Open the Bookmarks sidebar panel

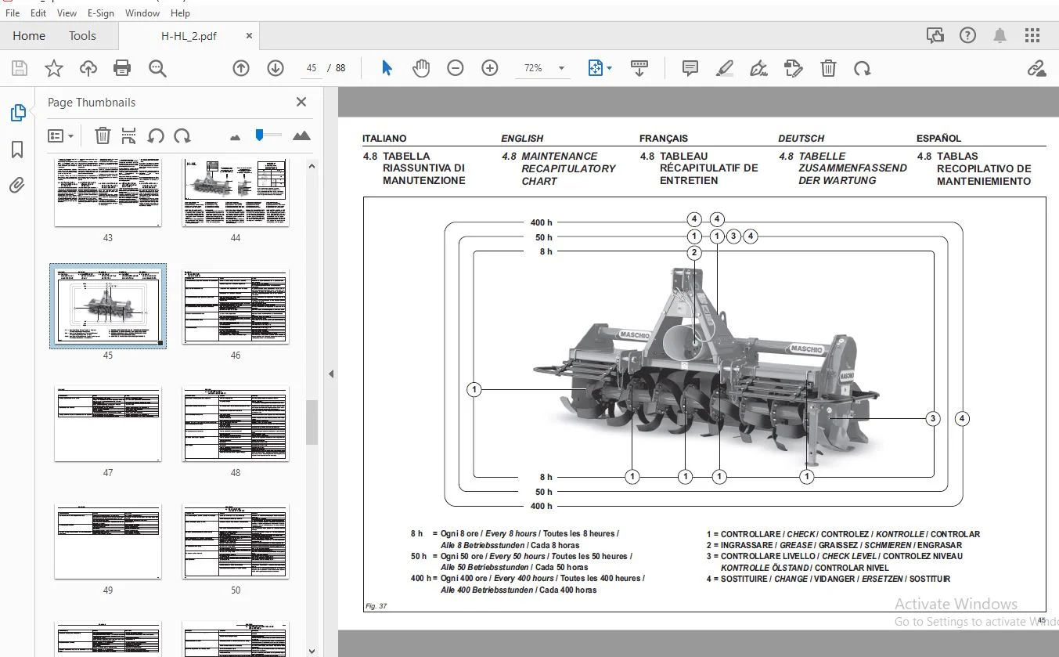17,150
